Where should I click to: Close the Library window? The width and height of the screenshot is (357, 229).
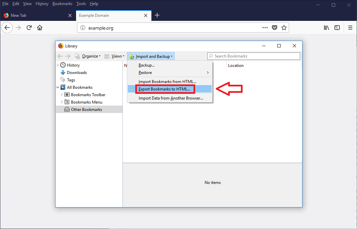click(x=294, y=46)
